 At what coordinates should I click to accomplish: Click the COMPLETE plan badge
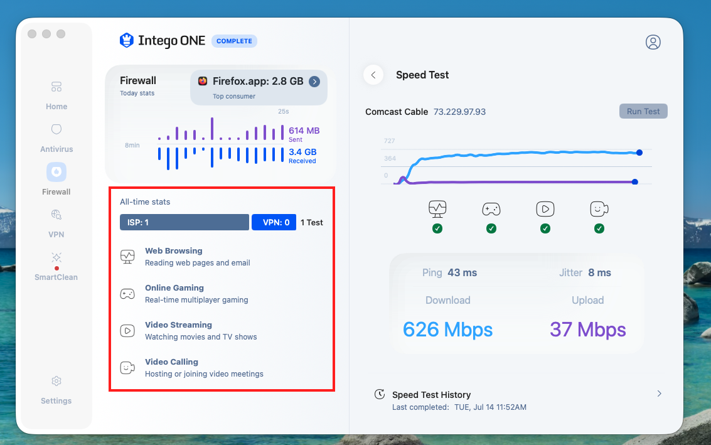click(235, 41)
